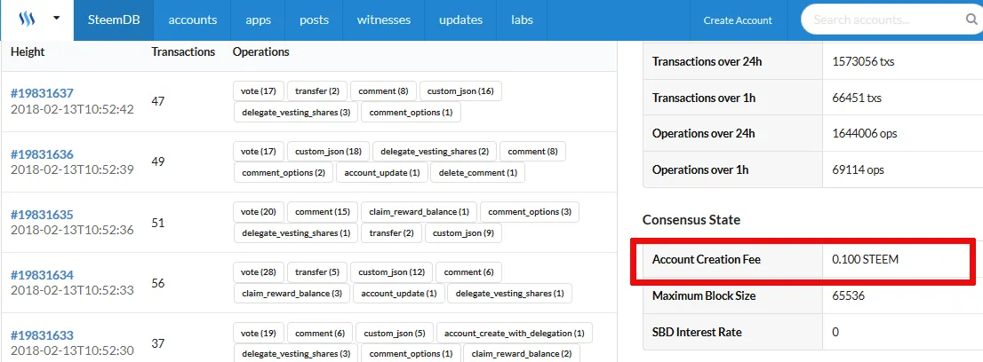Go to the accounts menu item
Screen dimensions: 983x362
193,20
